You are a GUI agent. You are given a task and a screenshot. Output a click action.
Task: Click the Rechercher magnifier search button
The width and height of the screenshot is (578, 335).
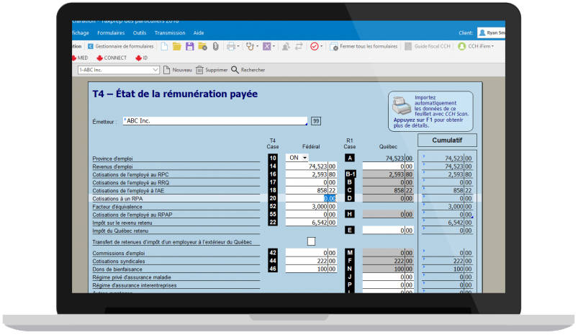248,70
